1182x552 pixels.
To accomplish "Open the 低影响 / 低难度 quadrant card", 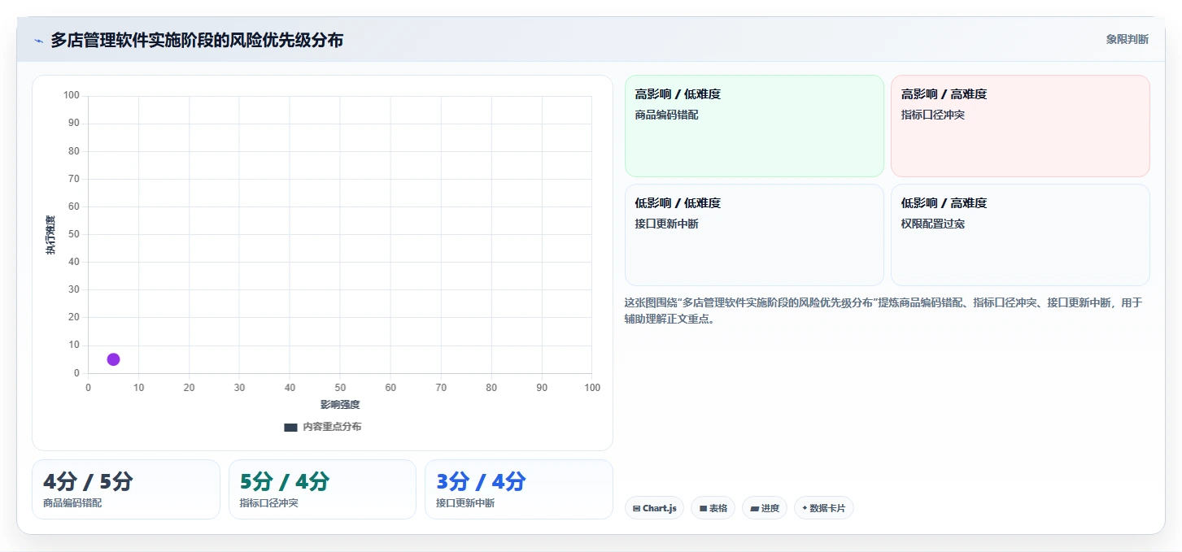I will tap(754, 235).
